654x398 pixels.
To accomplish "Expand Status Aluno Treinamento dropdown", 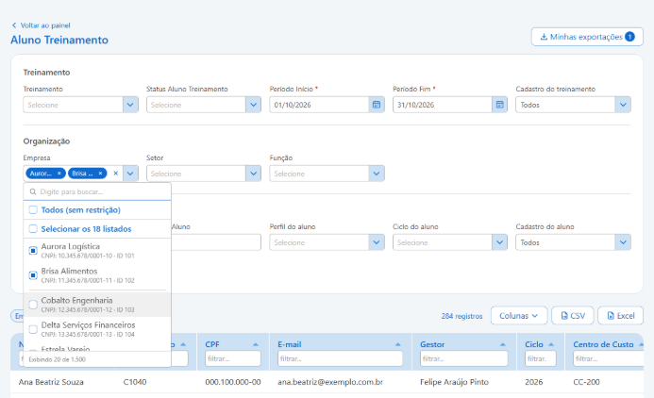I will point(253,105).
